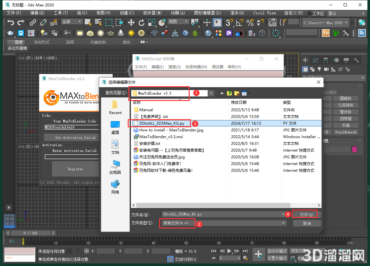
Task: Select the Select and Link tool
Action: [x=32, y=22]
